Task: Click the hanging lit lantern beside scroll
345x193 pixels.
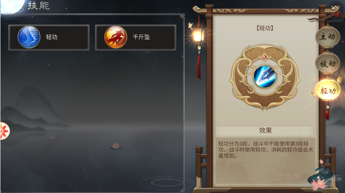Action: coord(198,35)
